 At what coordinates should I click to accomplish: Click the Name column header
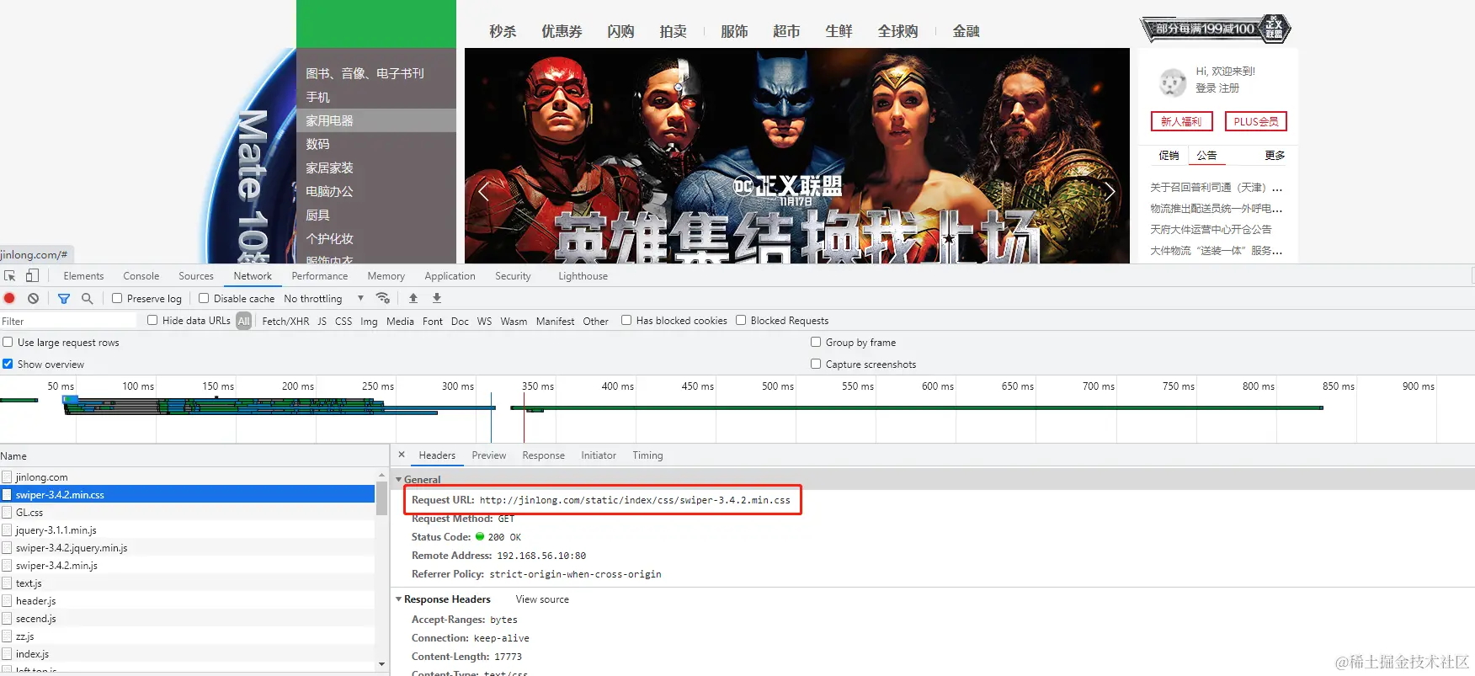tap(194, 455)
